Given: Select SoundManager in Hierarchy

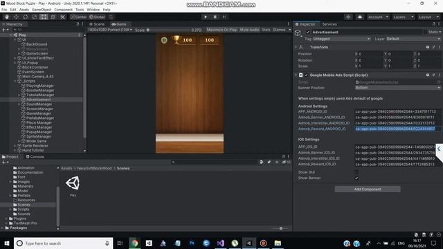Looking at the screenshot, I should tap(39, 104).
